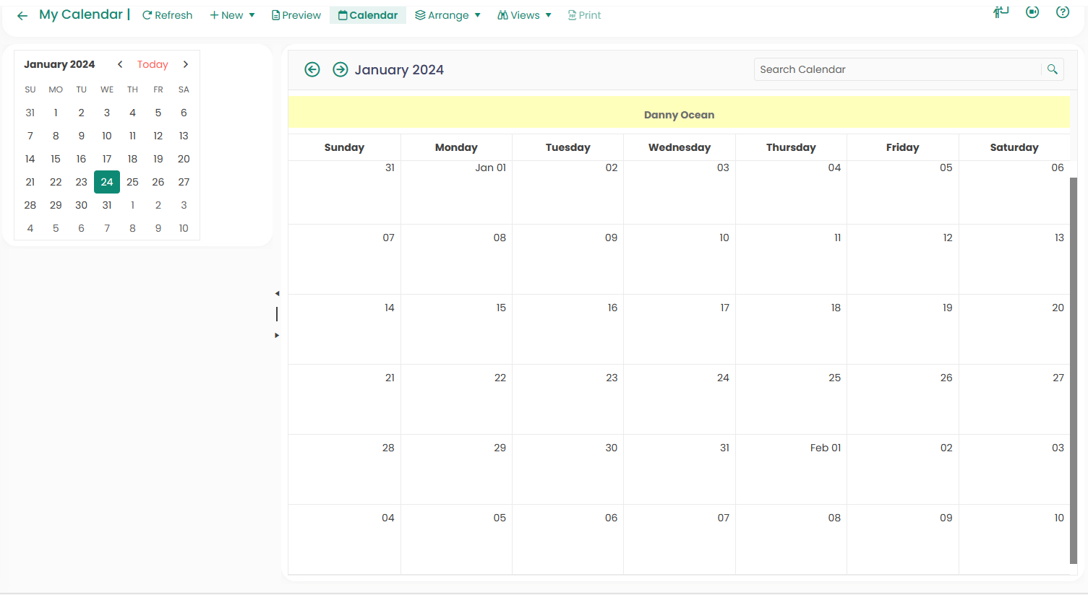Open the Views dropdown
Image resolution: width=1088 pixels, height=595 pixels.
[524, 15]
